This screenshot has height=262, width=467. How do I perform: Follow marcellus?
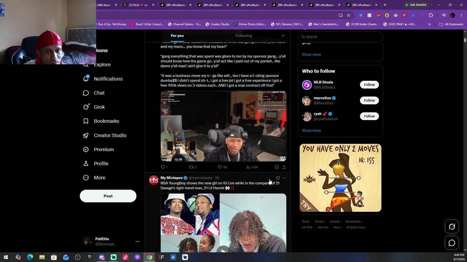coord(369,100)
